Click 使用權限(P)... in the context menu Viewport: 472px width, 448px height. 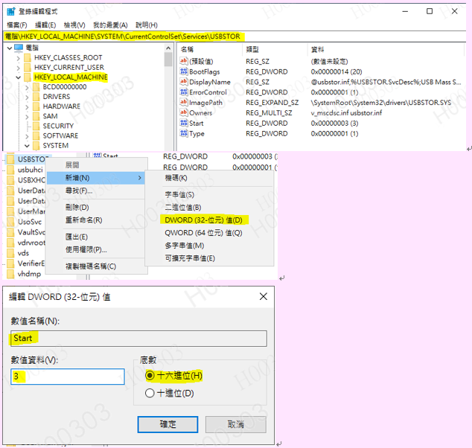[x=86, y=249]
